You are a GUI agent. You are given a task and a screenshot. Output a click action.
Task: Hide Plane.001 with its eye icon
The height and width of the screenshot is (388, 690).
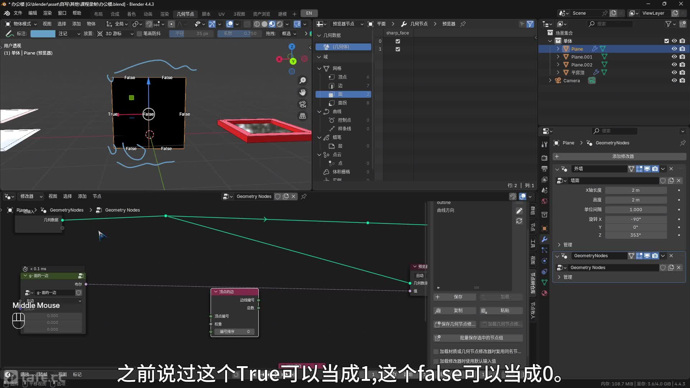(x=674, y=57)
